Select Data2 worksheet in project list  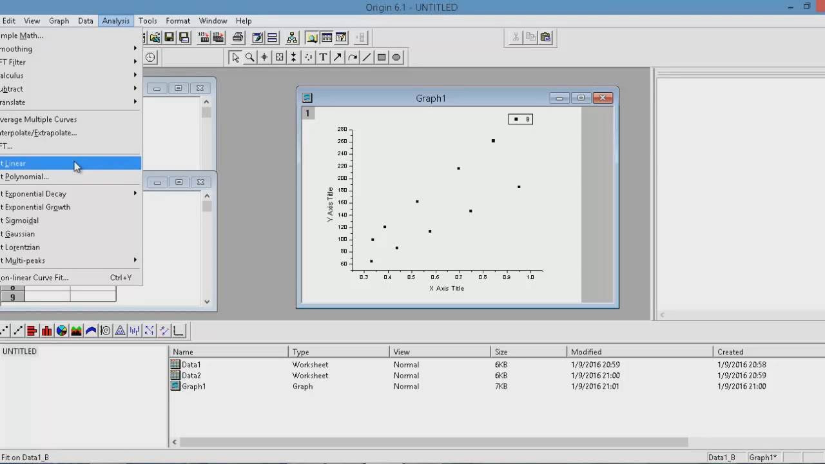coord(191,376)
